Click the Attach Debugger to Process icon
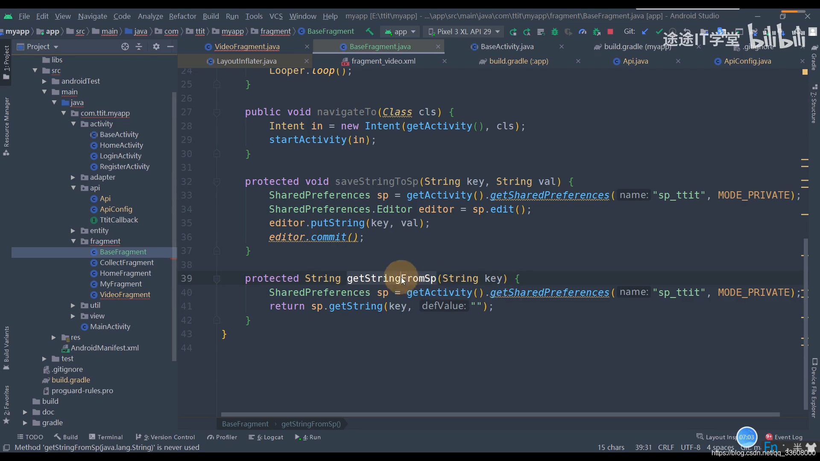Viewport: 820px width, 461px height. point(597,32)
